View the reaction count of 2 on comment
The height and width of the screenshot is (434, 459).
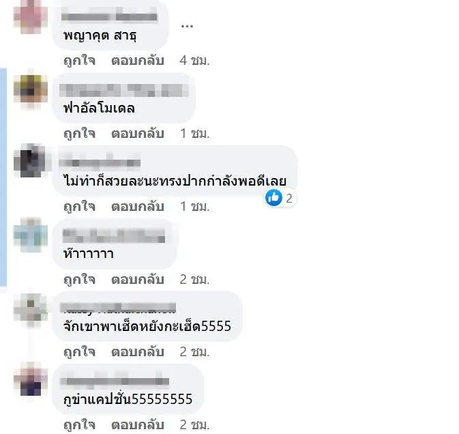(x=289, y=199)
